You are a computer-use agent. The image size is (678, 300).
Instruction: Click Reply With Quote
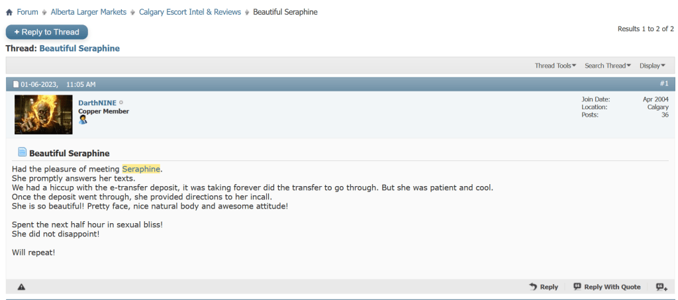[607, 287]
